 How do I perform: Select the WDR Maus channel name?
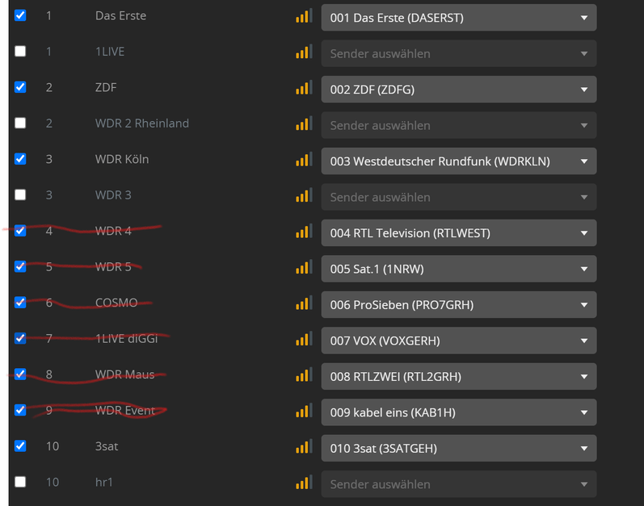(x=125, y=374)
